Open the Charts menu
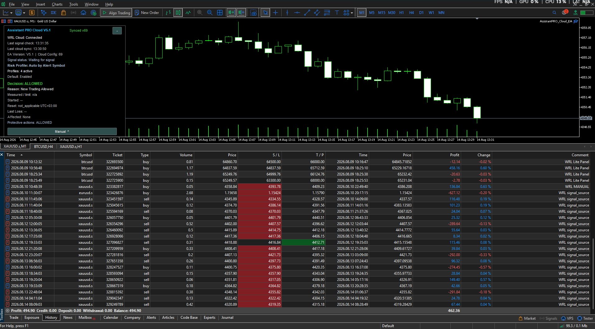The height and width of the screenshot is (329, 595). [57, 4]
